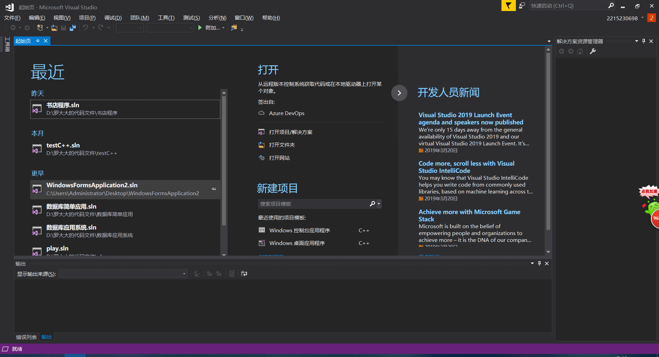Screen dimensions: 659x357
Task: Click the Solution Explorer home icon
Action: tap(580, 51)
